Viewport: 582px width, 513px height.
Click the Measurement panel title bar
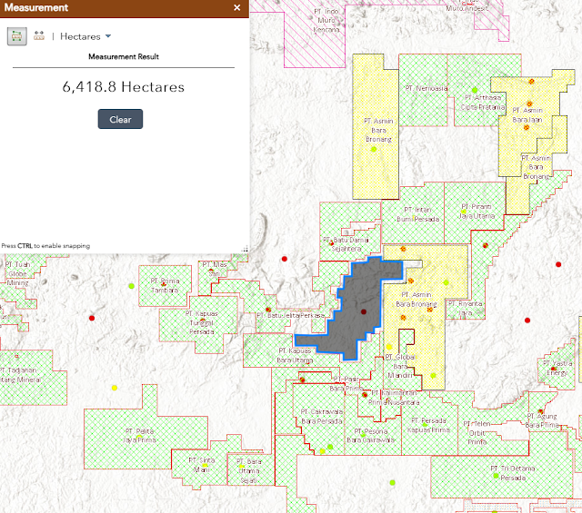125,8
